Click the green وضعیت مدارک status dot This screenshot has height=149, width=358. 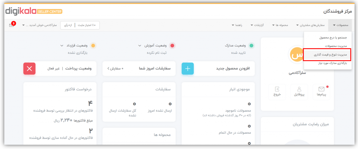[251, 46]
